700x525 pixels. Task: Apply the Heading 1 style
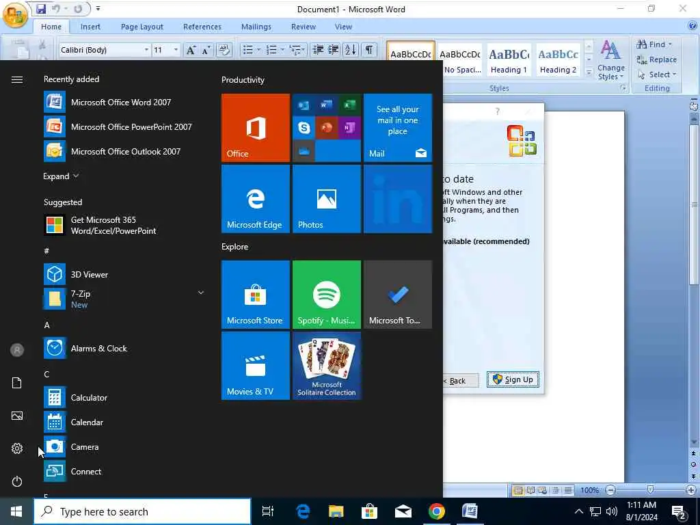coord(509,60)
